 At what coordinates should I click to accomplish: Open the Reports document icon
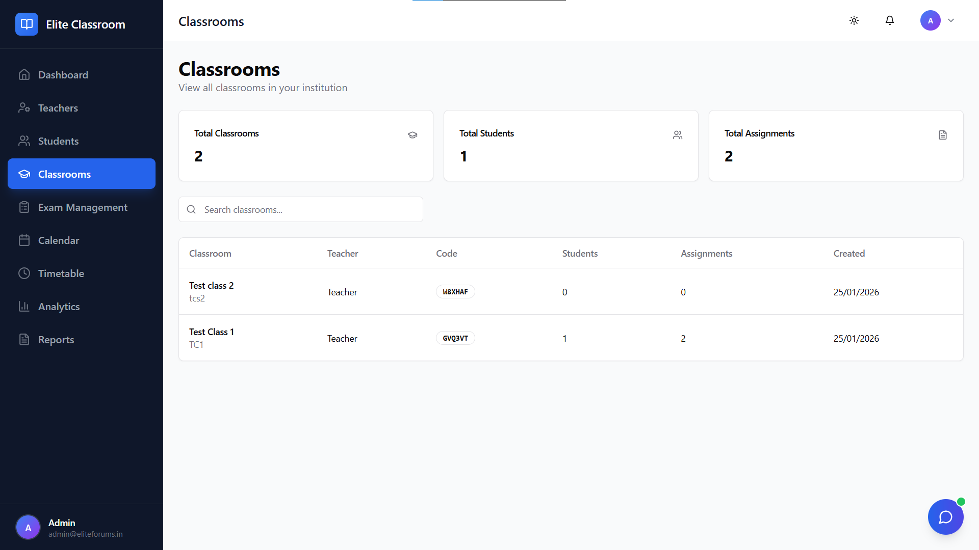24,340
